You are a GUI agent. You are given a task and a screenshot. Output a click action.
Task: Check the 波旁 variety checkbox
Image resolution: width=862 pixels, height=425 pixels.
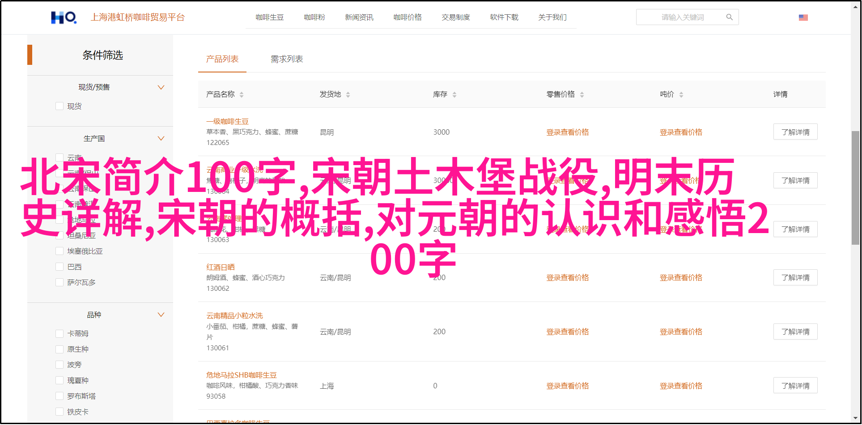point(59,365)
